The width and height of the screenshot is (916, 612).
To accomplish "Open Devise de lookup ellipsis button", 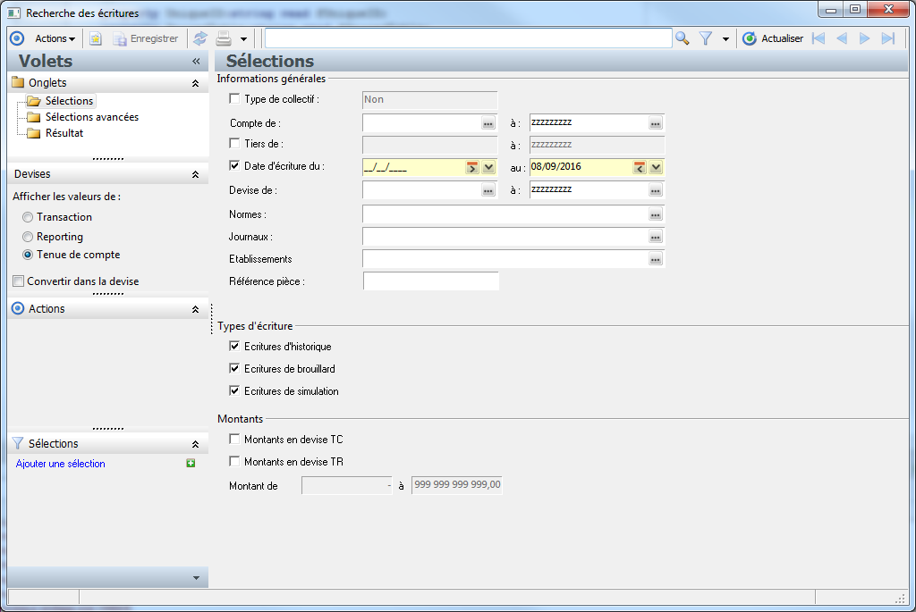I will [x=488, y=191].
